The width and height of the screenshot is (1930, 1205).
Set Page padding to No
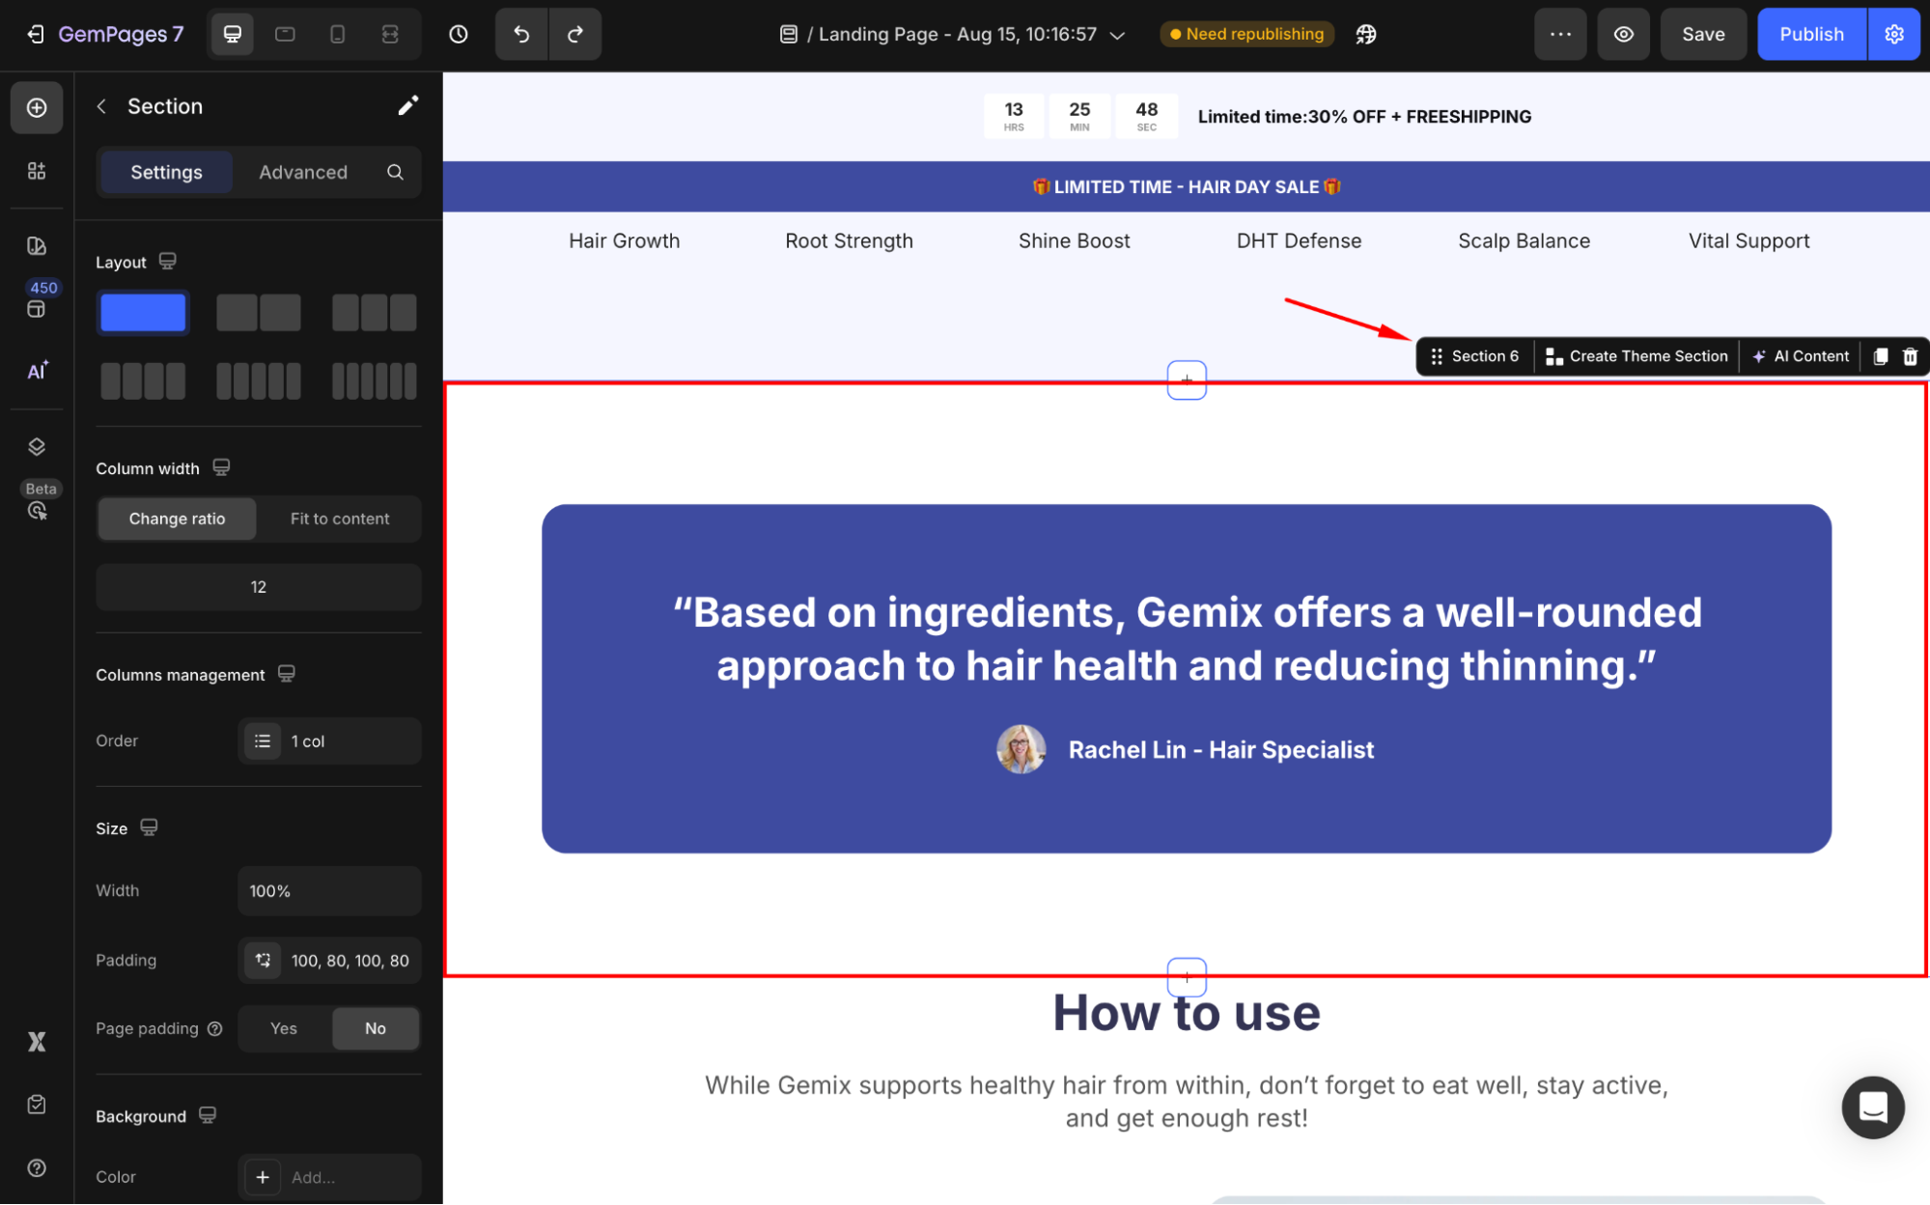pyautogui.click(x=376, y=1028)
